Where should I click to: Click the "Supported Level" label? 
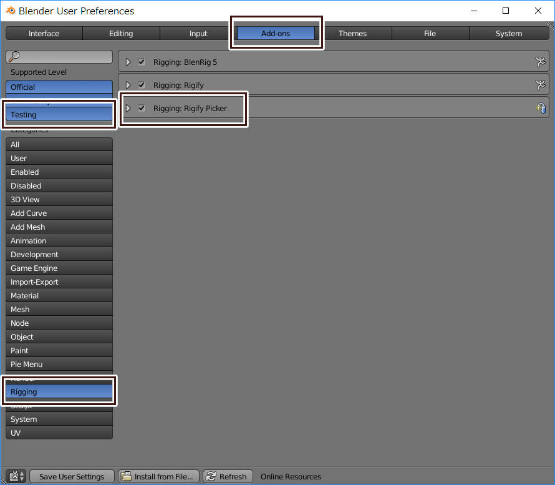point(39,72)
